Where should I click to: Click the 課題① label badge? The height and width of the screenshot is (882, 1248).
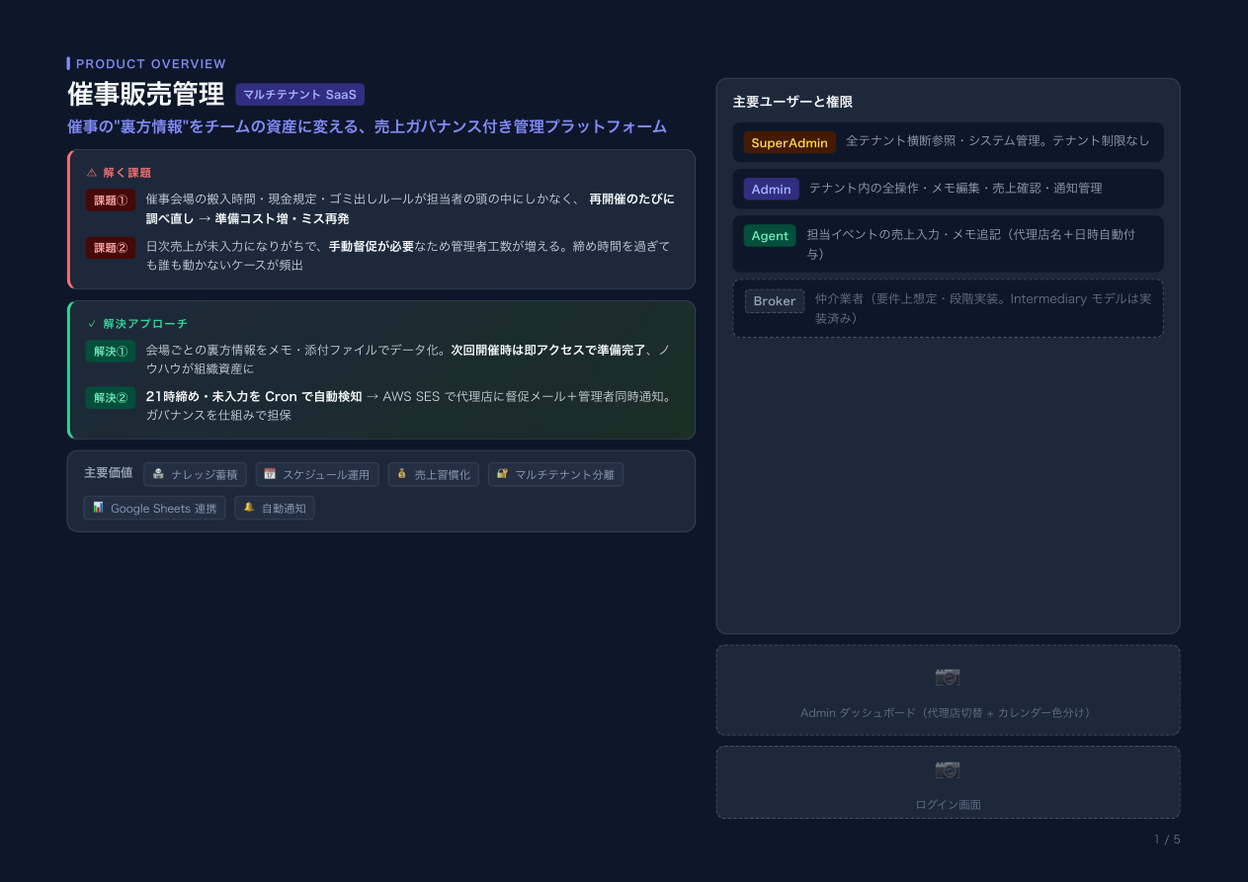[x=111, y=200]
